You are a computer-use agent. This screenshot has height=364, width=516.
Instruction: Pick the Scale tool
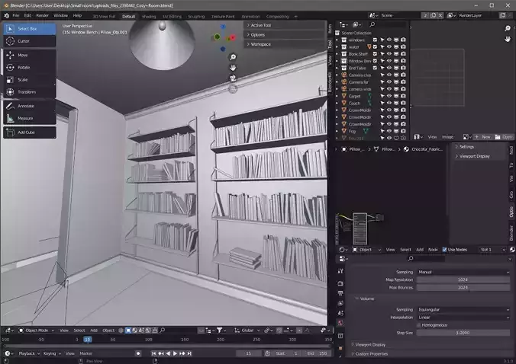click(30, 80)
